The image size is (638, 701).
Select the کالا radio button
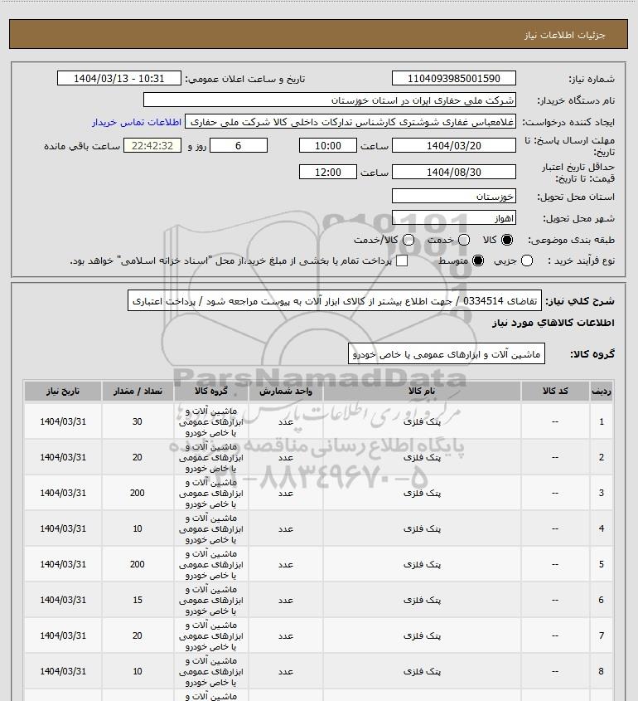click(507, 240)
